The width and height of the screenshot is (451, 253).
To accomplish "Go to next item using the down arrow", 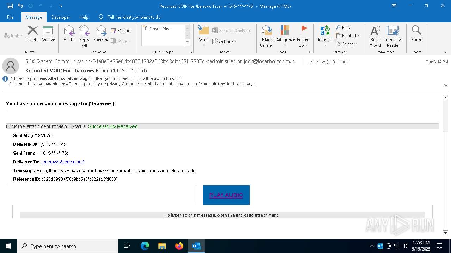I will coord(51,6).
